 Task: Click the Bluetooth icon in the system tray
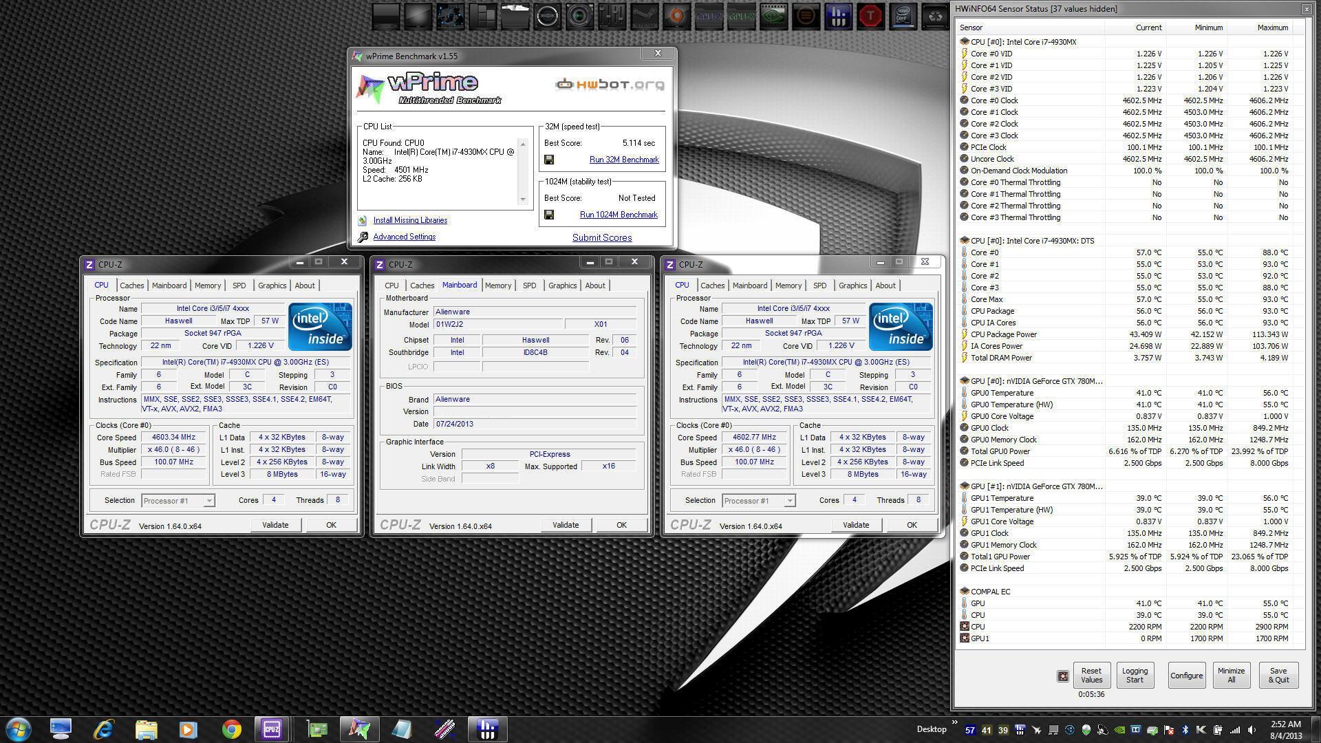[1185, 730]
